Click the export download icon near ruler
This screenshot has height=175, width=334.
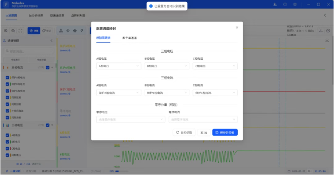point(321,31)
